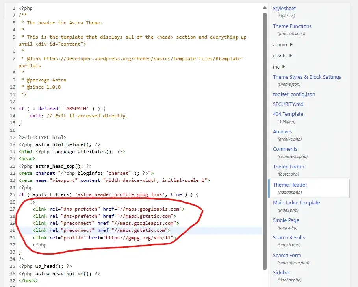This screenshot has width=358, height=287.
Task: Expand the admin folder
Action: pos(280,44)
